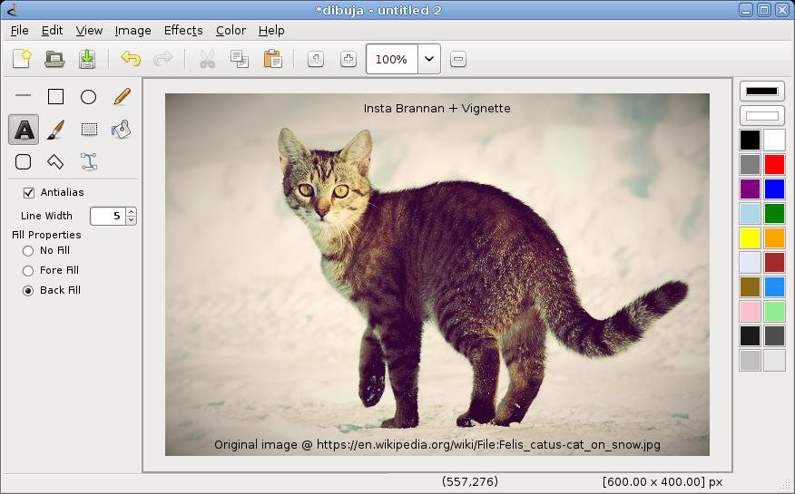Click the Line Width value field
This screenshot has width=795, height=494.
[x=108, y=216]
